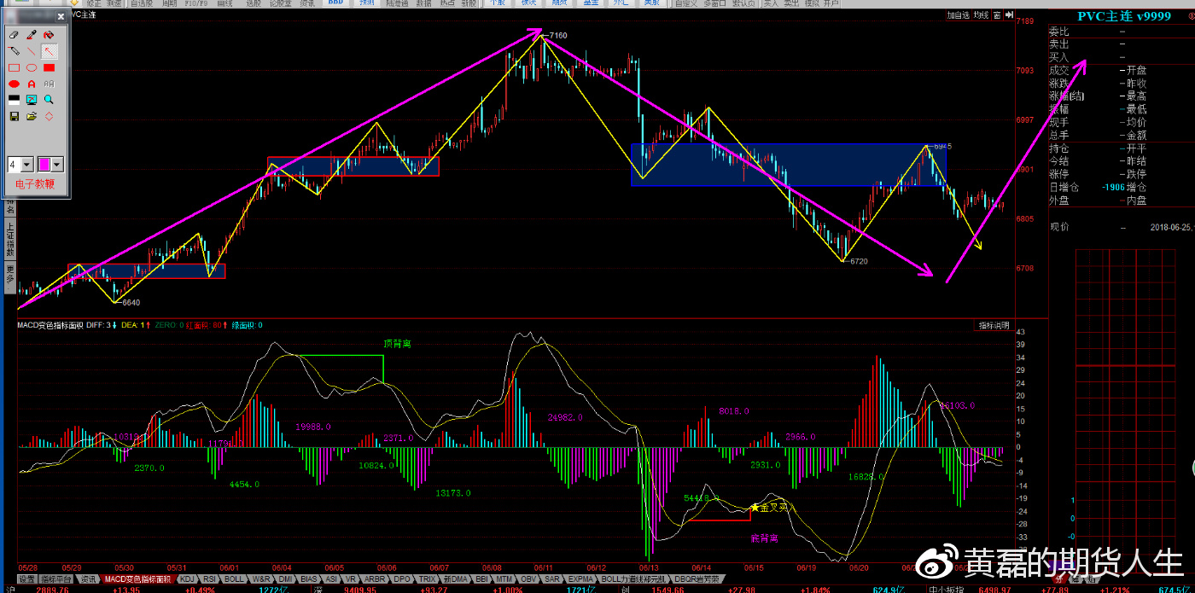This screenshot has width=1195, height=593.
Task: Open the 指标平台 tab
Action: [56, 579]
